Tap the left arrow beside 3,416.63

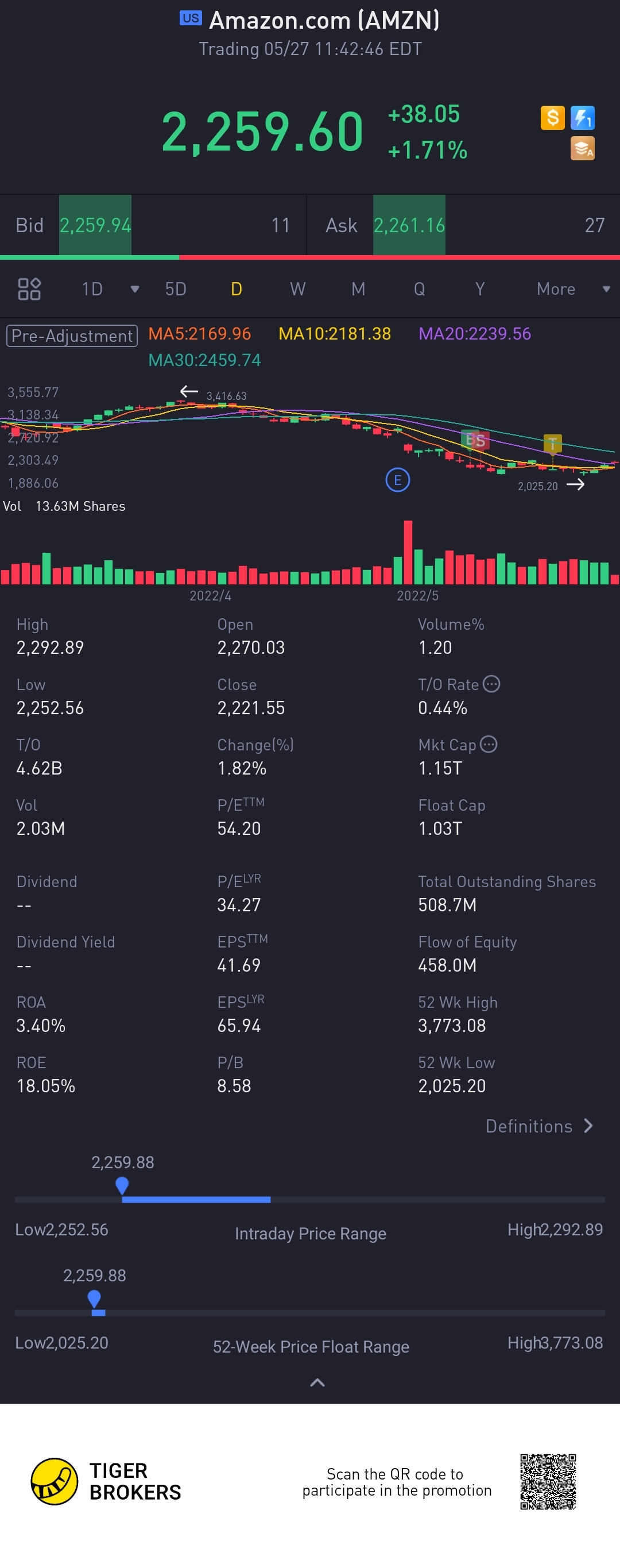189,392
